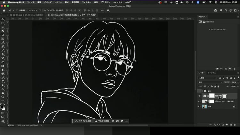
Task: Click the Home icon in options bar
Action: point(4,10)
